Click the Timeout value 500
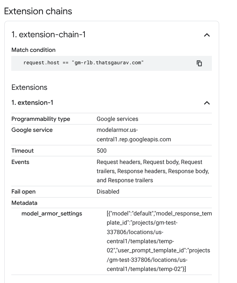Screen dimensions: 237x283 102,151
